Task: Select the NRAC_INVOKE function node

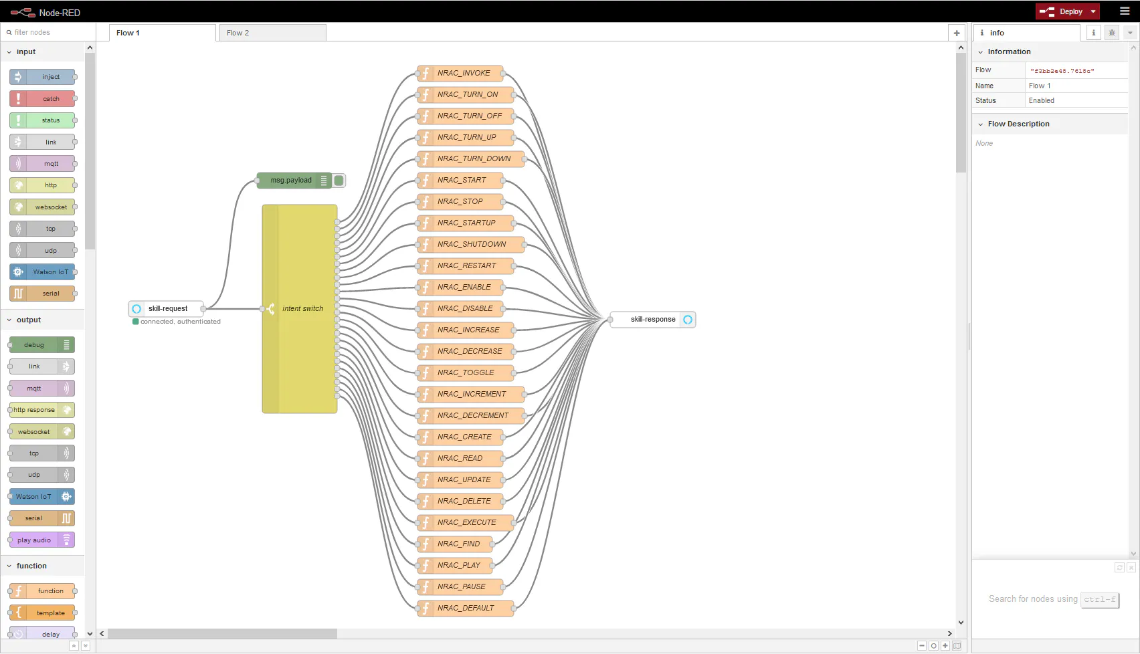Action: click(x=460, y=74)
